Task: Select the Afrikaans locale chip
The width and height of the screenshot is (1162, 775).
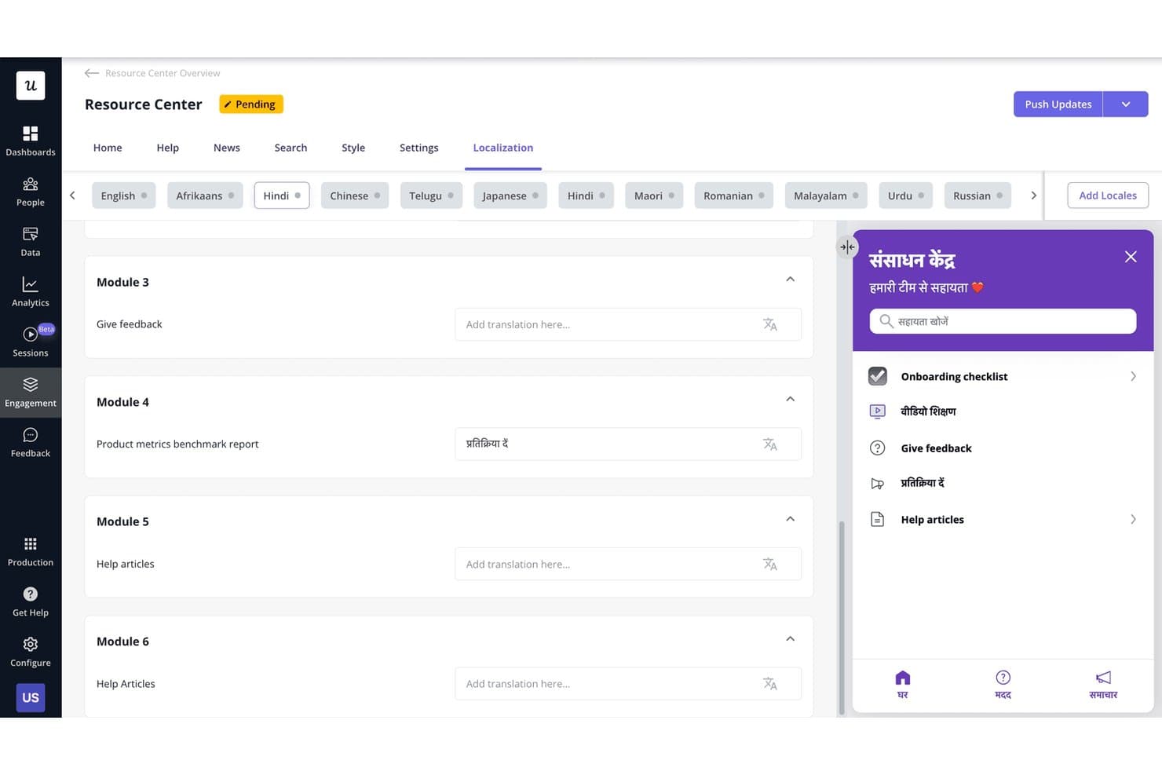Action: click(x=205, y=196)
